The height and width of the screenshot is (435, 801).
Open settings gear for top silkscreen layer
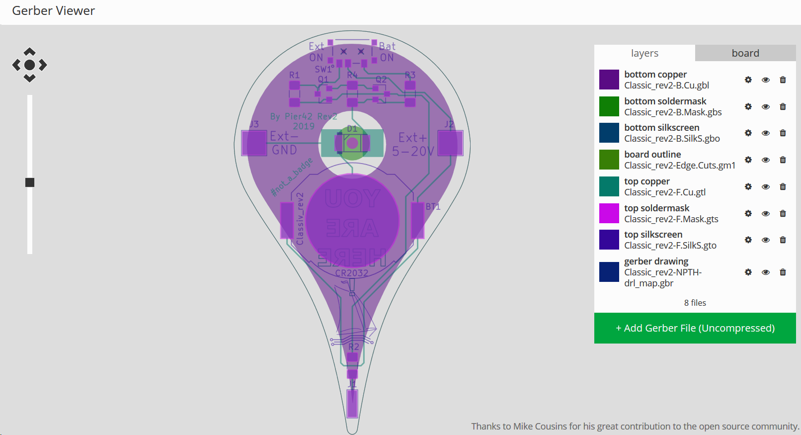[748, 240]
